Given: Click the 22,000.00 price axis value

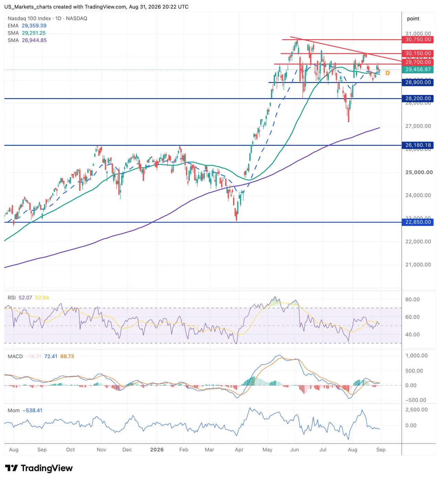Looking at the screenshot, I should tap(418, 241).
